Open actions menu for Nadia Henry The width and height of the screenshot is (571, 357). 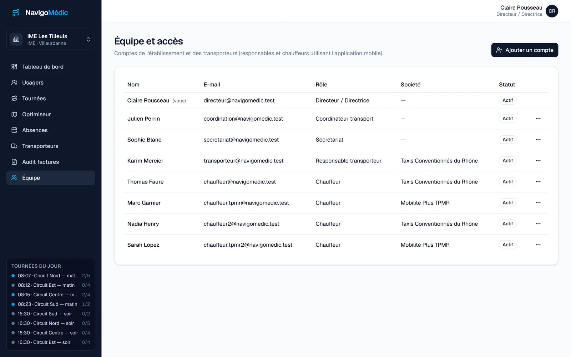[x=538, y=224]
